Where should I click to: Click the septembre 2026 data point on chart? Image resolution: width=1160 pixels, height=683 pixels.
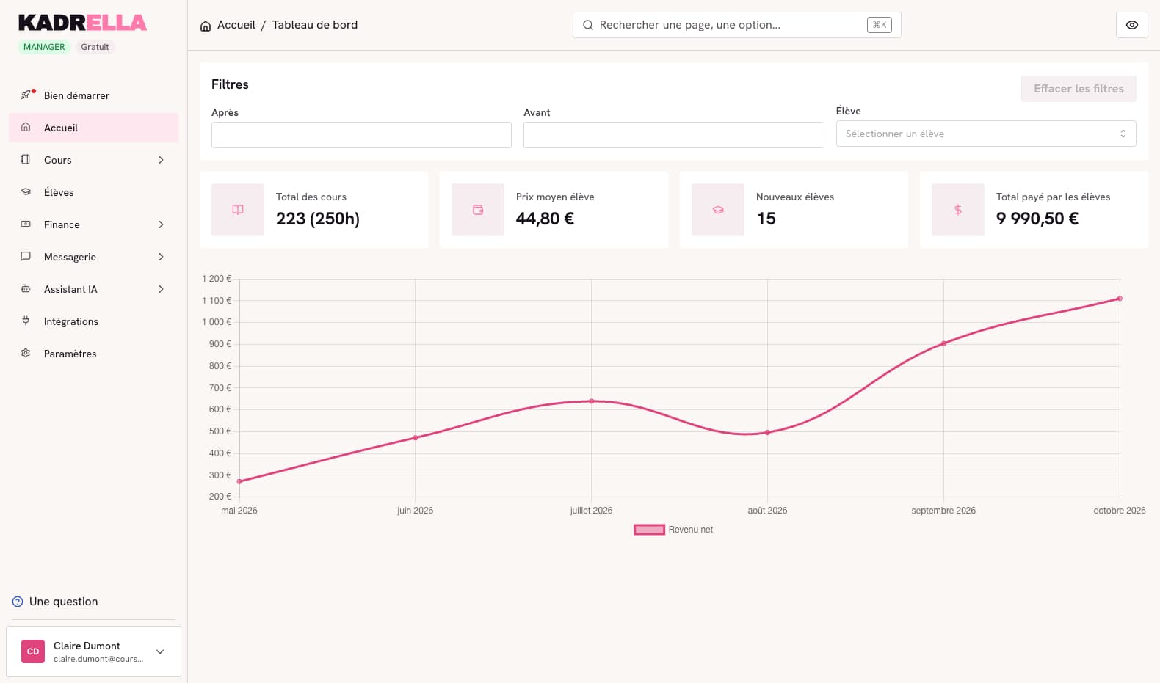pyautogui.click(x=944, y=343)
